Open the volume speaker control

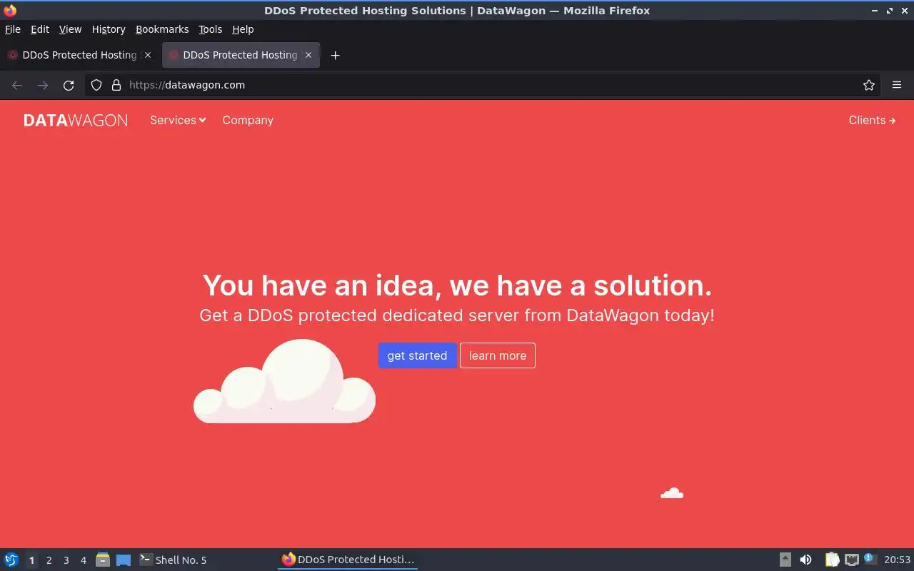805,560
